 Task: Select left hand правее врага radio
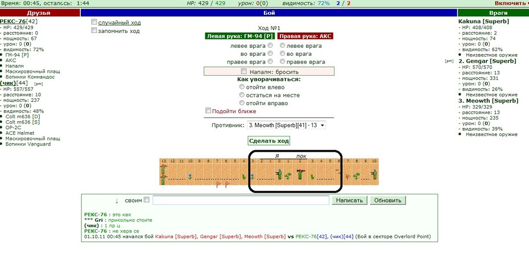pyautogui.click(x=270, y=61)
